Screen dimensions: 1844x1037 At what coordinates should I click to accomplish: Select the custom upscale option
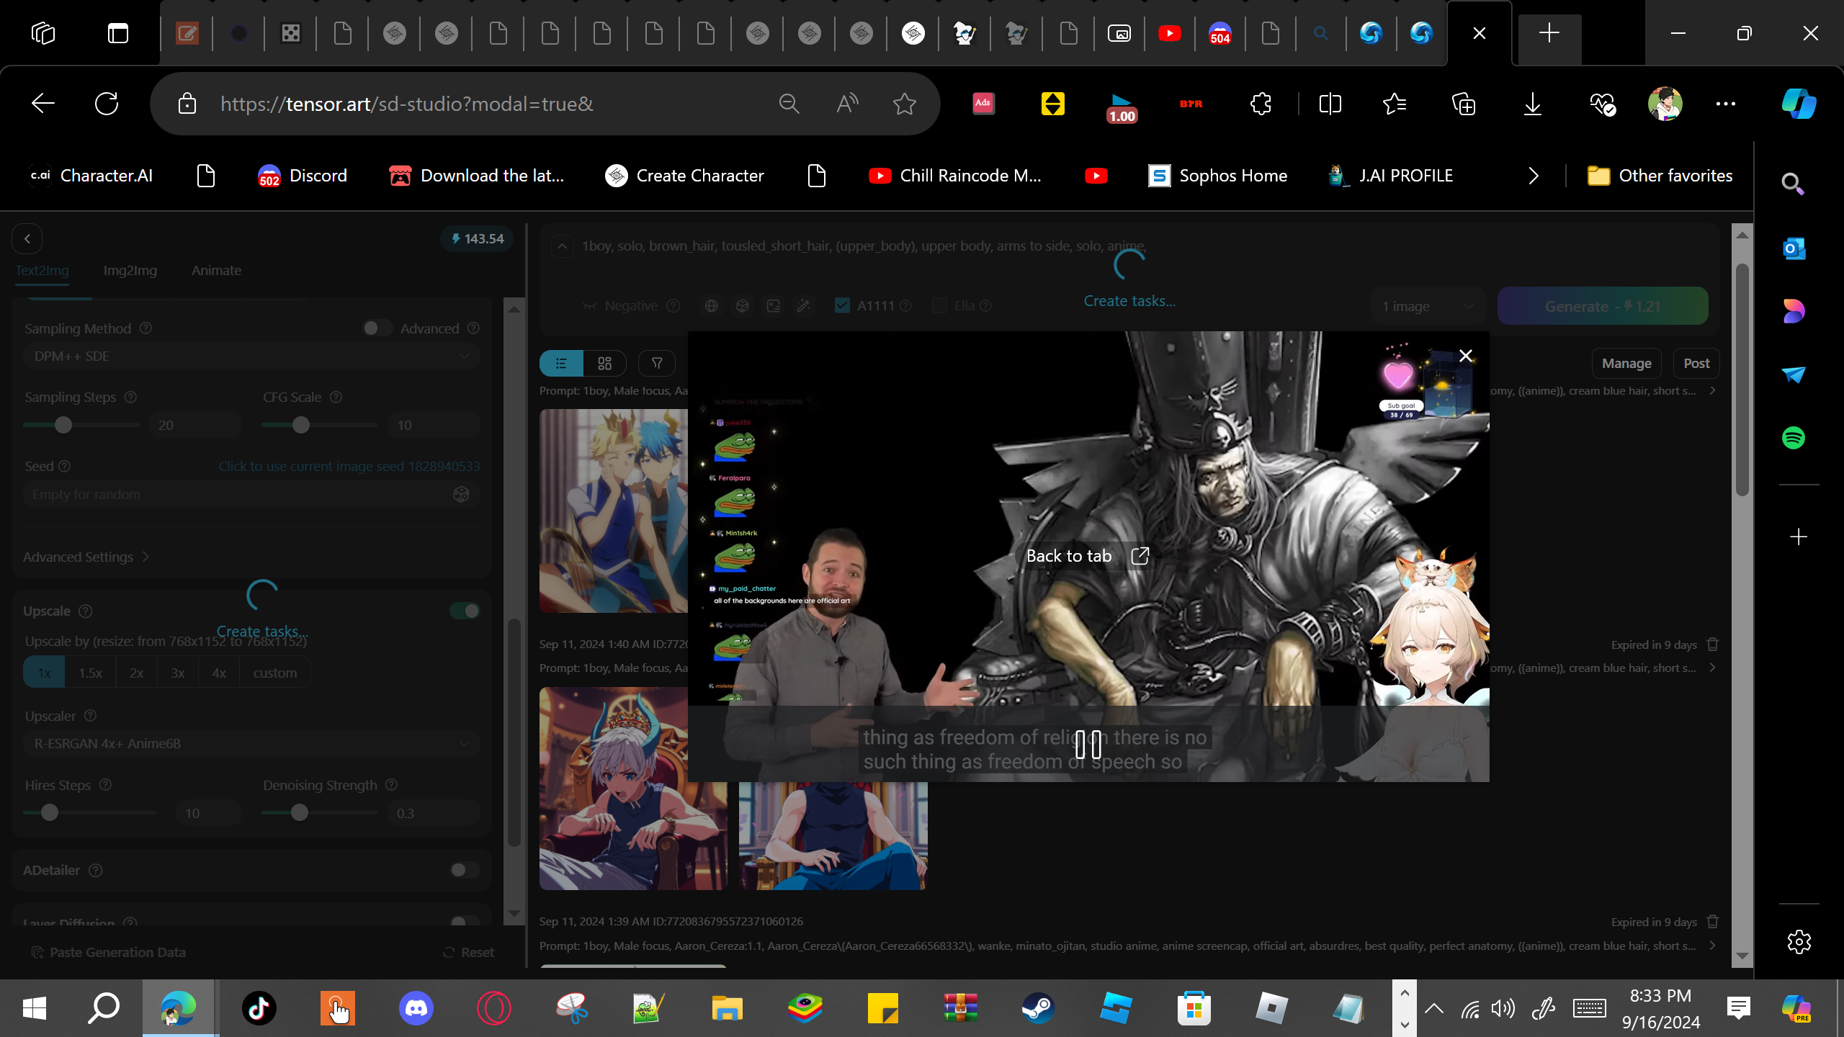point(275,673)
